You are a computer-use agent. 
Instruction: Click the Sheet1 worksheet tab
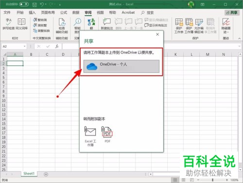point(29,174)
